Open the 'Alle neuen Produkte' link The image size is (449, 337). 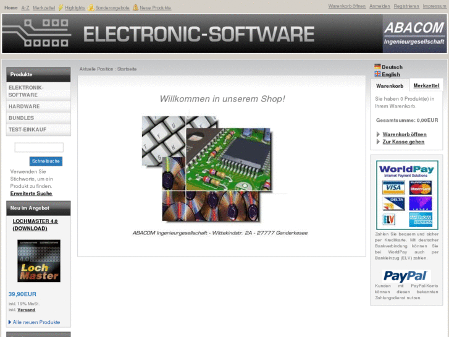click(36, 322)
